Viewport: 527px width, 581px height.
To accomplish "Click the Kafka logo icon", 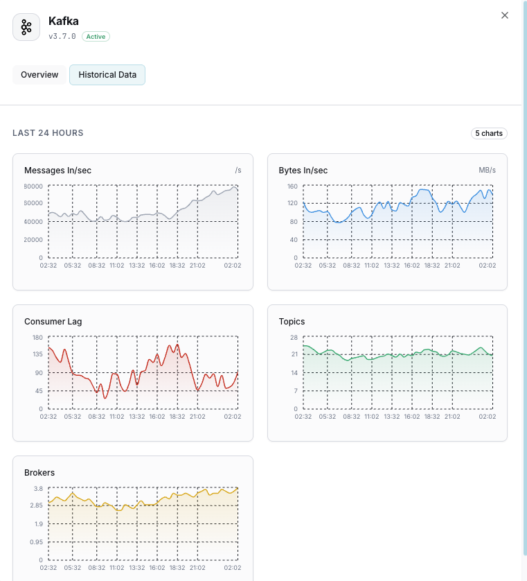I will coord(26,26).
